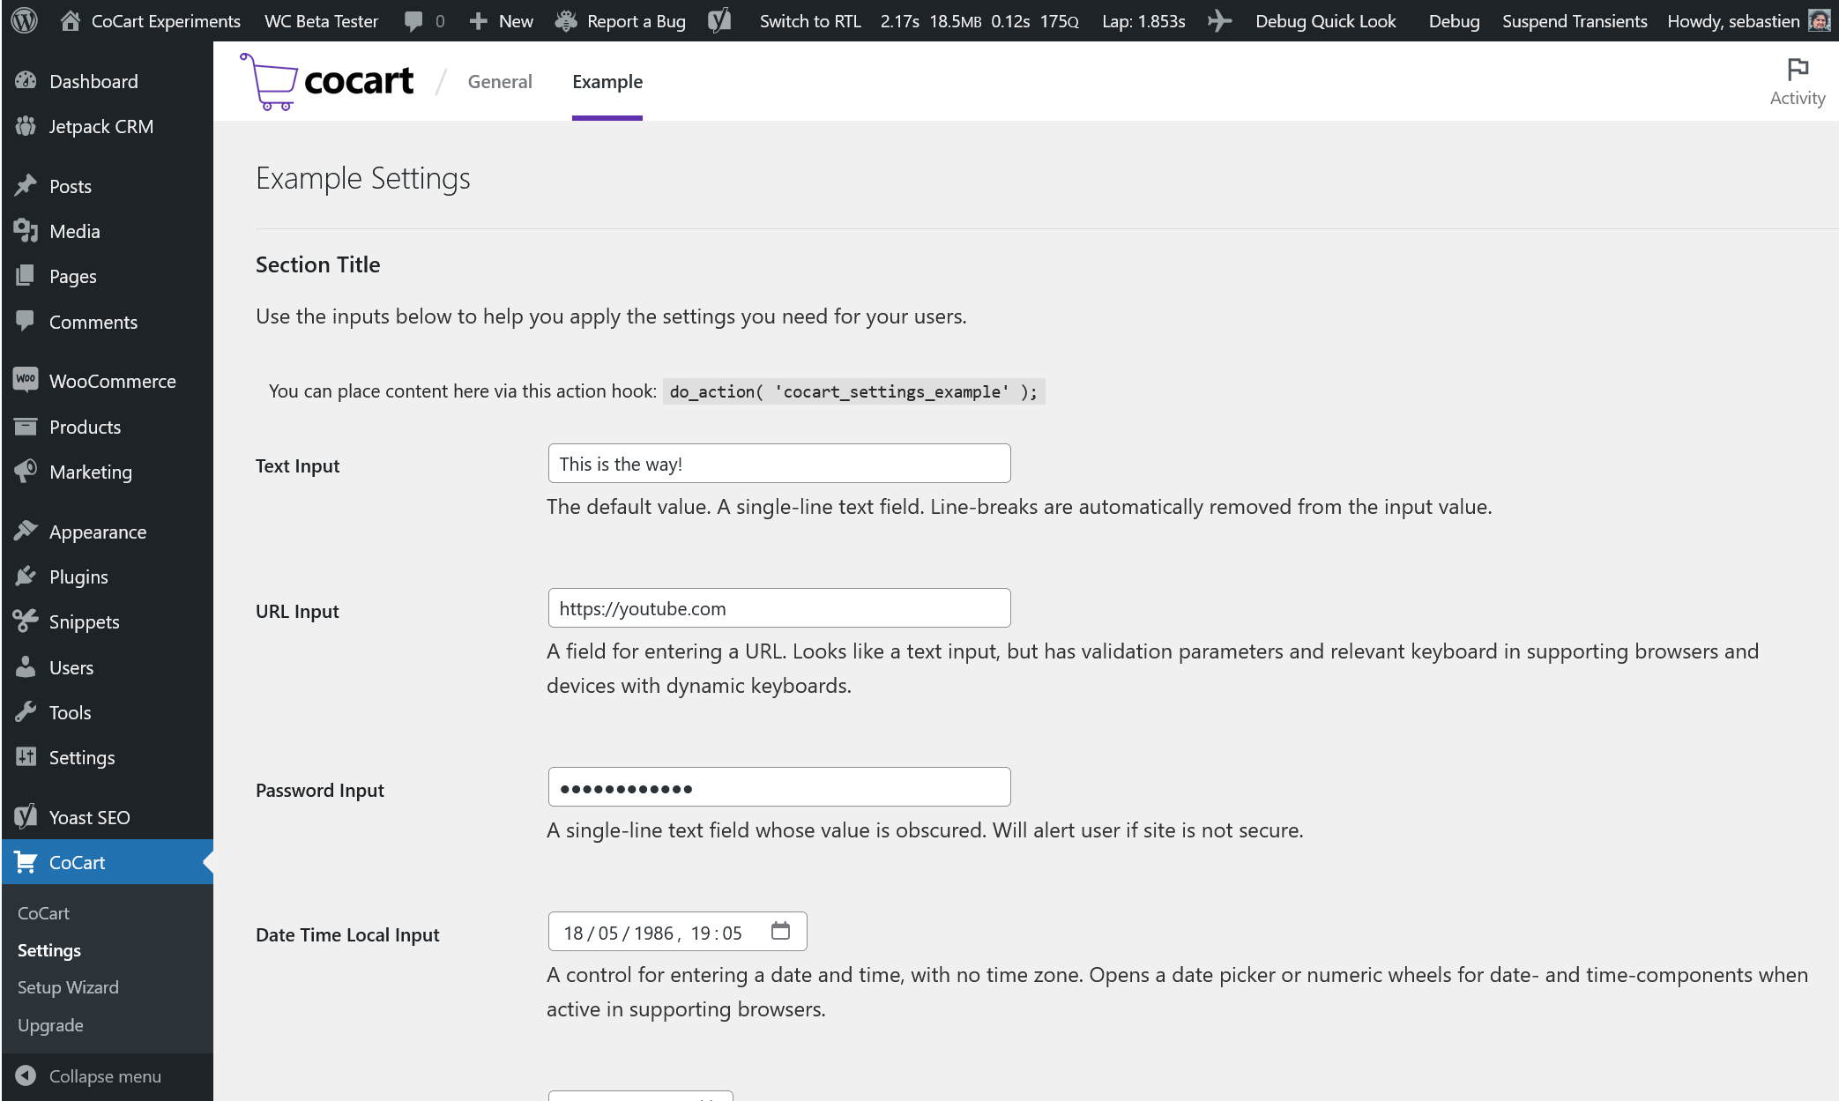Click the Upgrade link in sidebar
This screenshot has height=1101, width=1839.
[48, 1025]
